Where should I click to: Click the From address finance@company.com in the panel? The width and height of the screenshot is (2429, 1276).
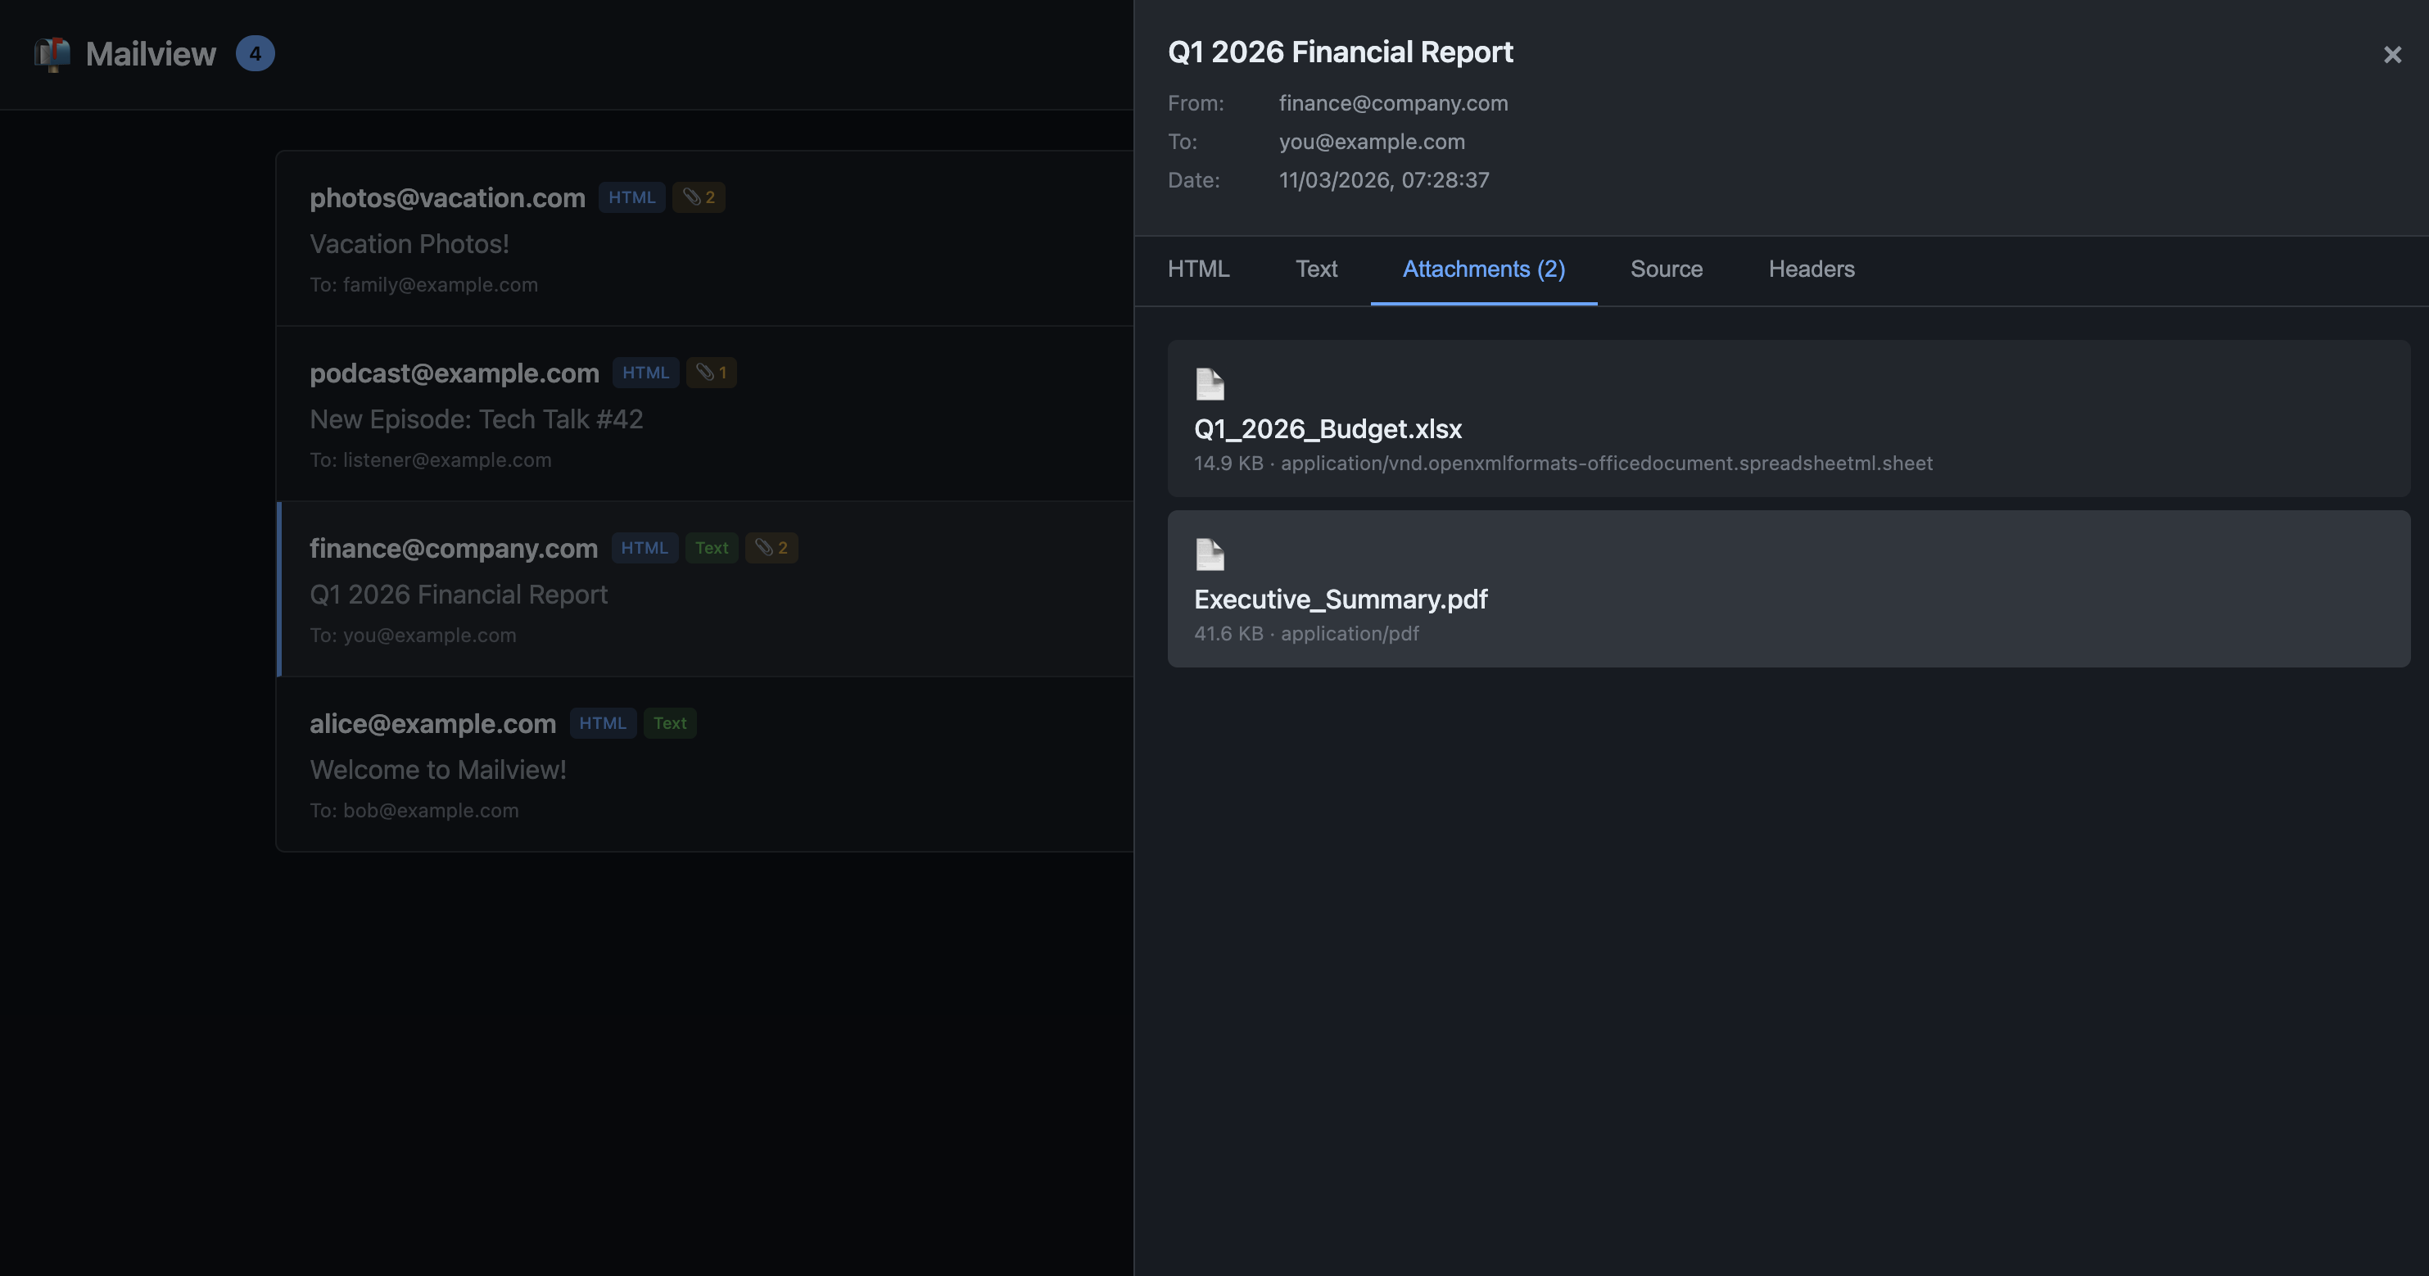tap(1394, 104)
